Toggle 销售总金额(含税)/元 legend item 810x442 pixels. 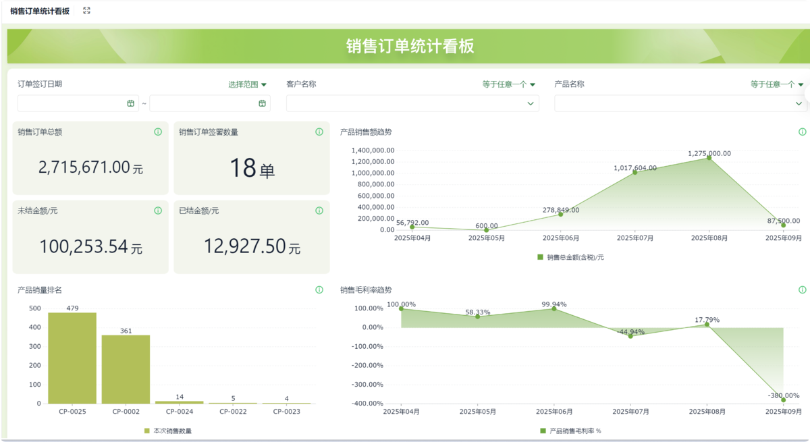[x=570, y=257]
